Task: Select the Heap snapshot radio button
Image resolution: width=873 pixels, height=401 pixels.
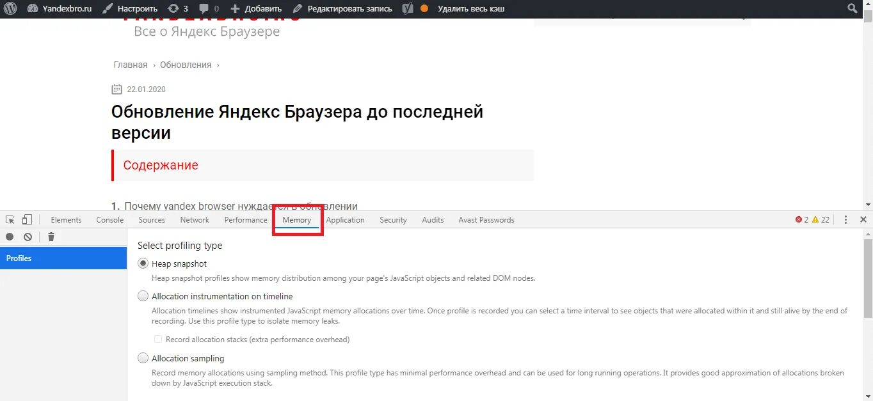Action: 143,263
